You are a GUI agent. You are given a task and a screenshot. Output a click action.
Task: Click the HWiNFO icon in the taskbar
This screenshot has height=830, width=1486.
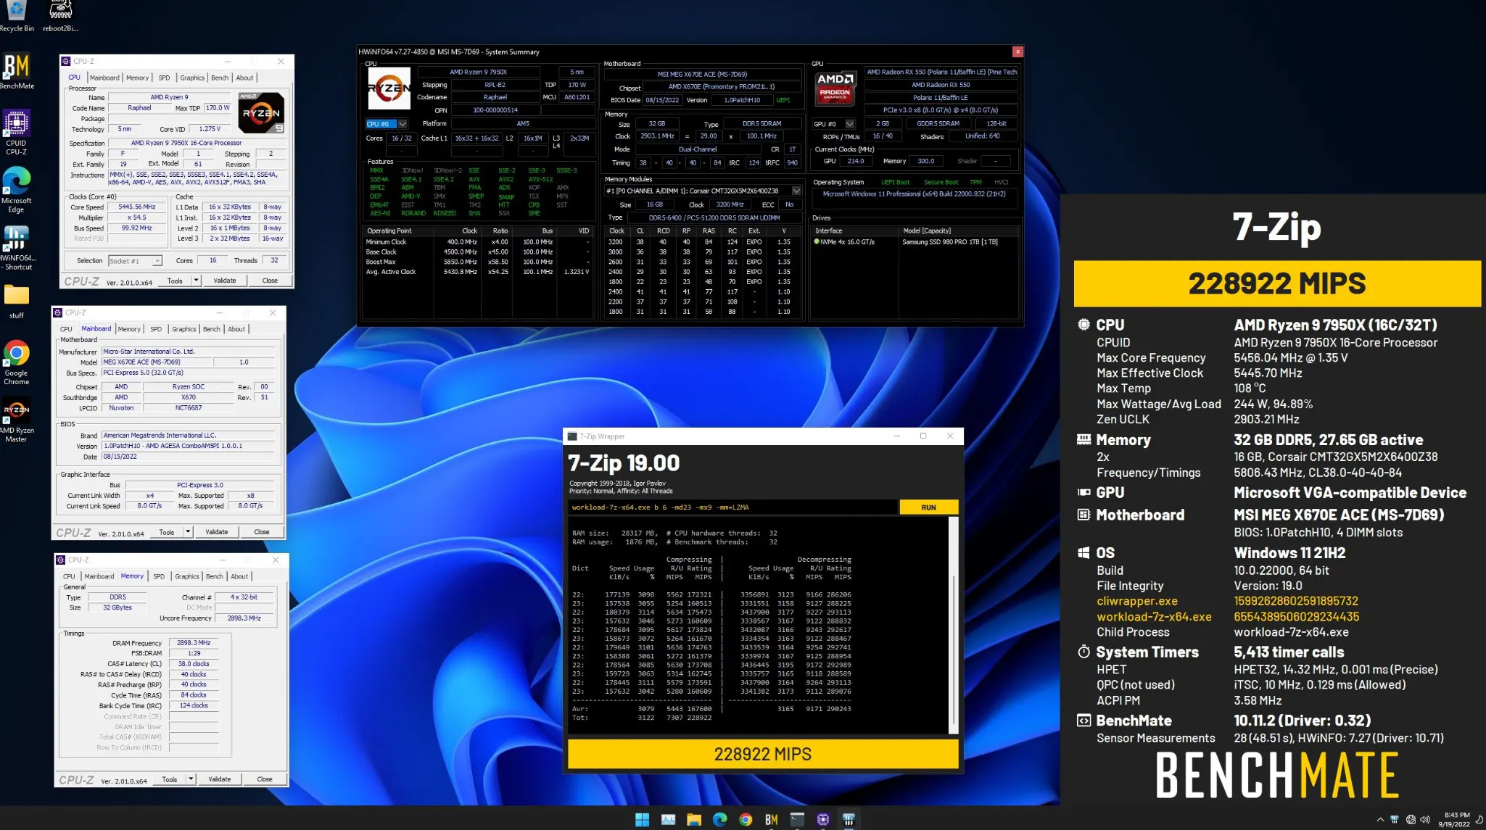point(849,819)
